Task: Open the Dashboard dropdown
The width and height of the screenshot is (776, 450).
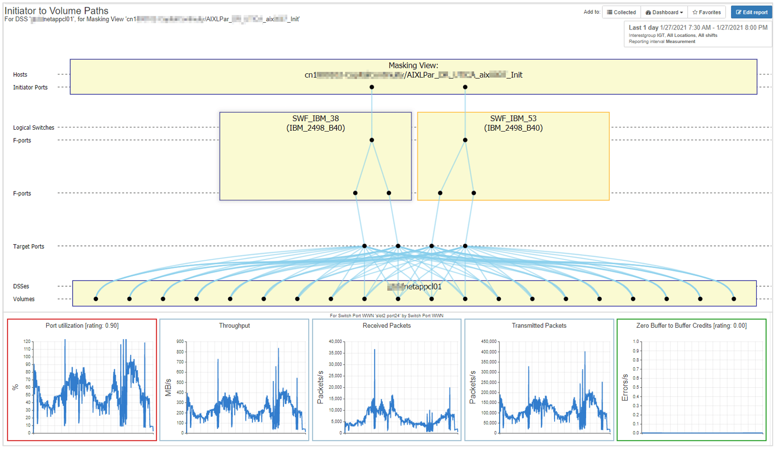Action: (x=664, y=12)
